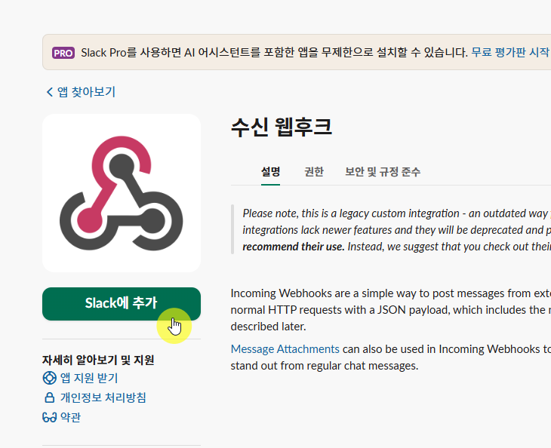The width and height of the screenshot is (551, 448).
Task: Open the 'Message Attachments' link
Action: (x=285, y=349)
